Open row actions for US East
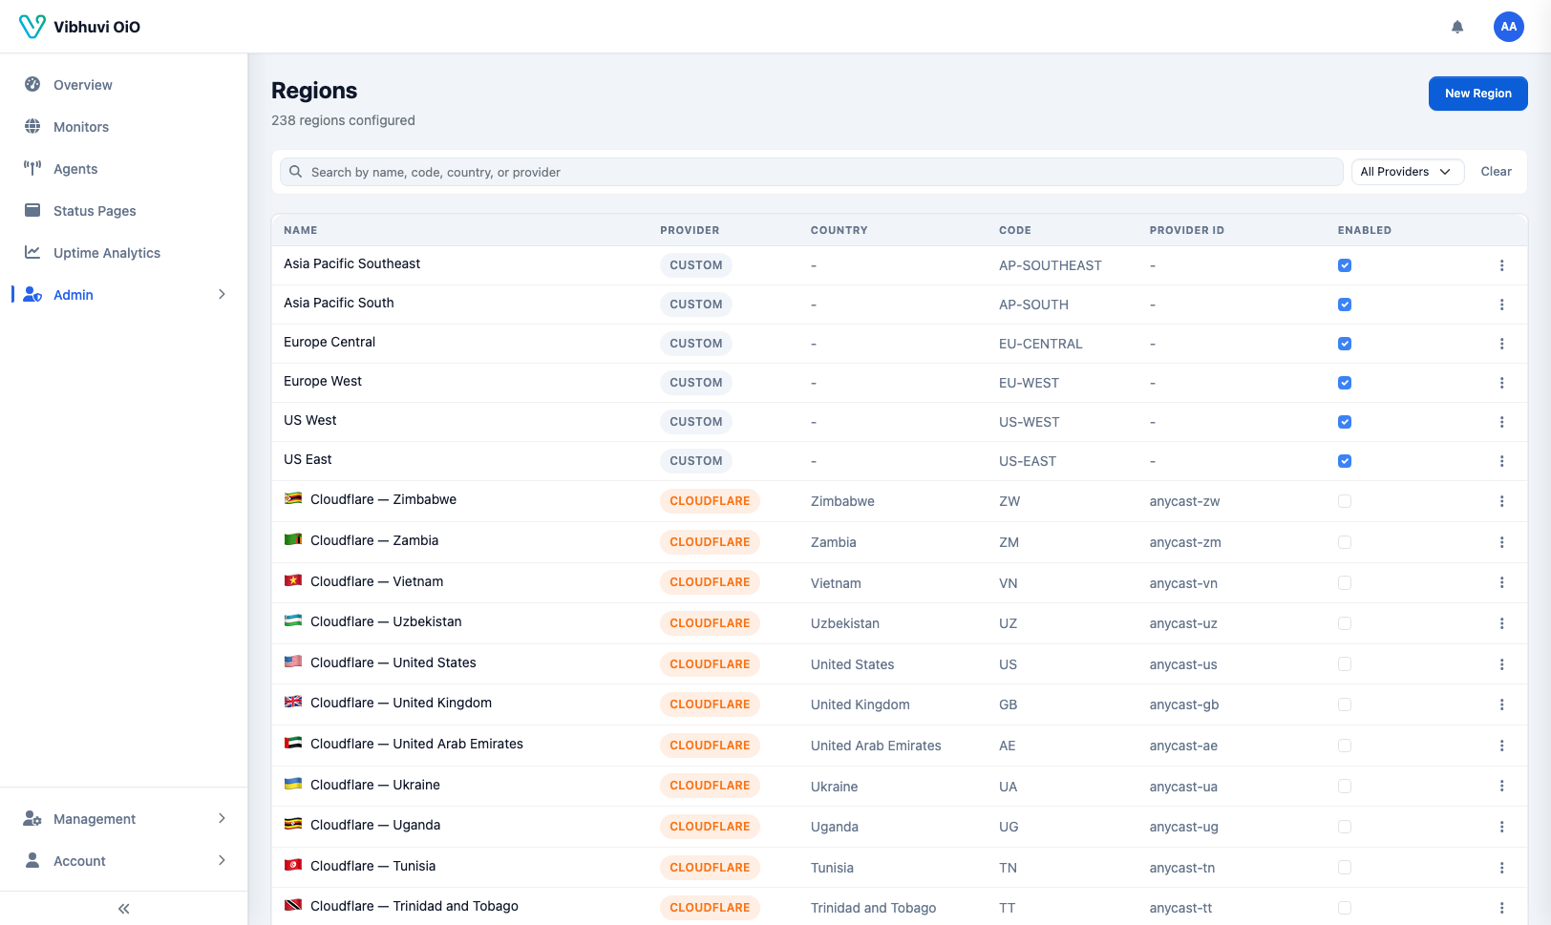The height and width of the screenshot is (925, 1551). 1501,461
